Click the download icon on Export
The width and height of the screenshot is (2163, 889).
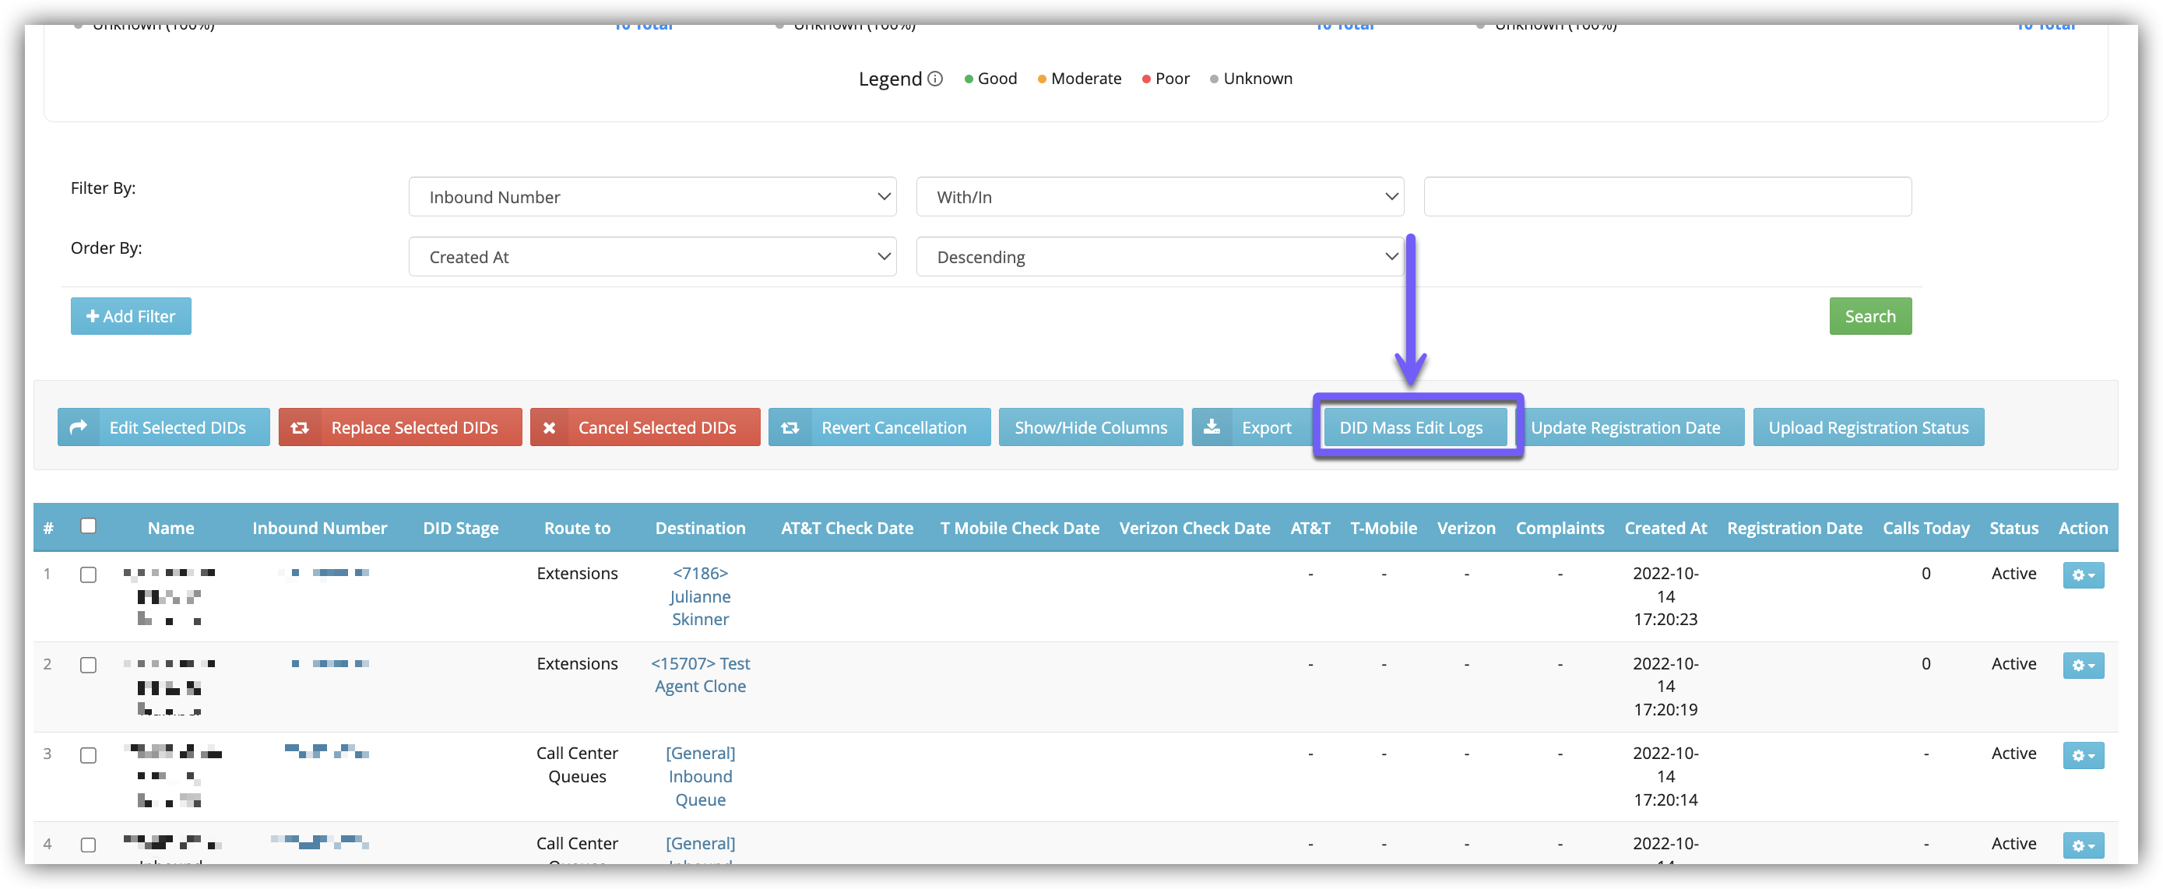(x=1212, y=427)
